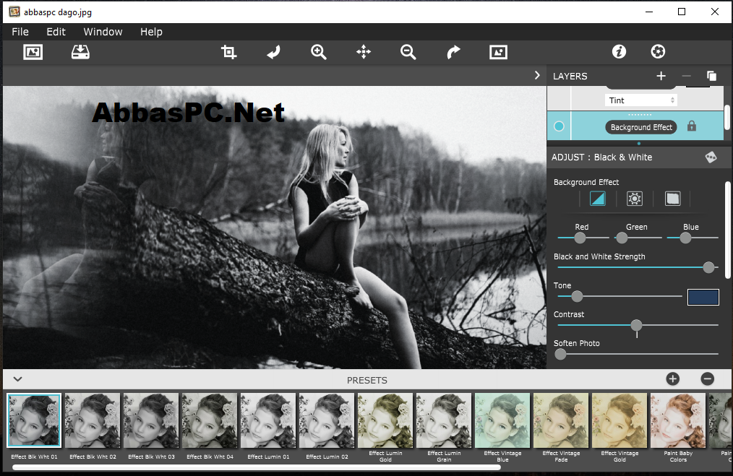Open the Edit menu

tap(56, 32)
